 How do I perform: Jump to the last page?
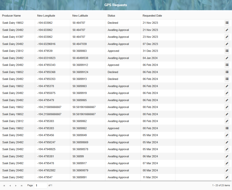(x=22, y=185)
